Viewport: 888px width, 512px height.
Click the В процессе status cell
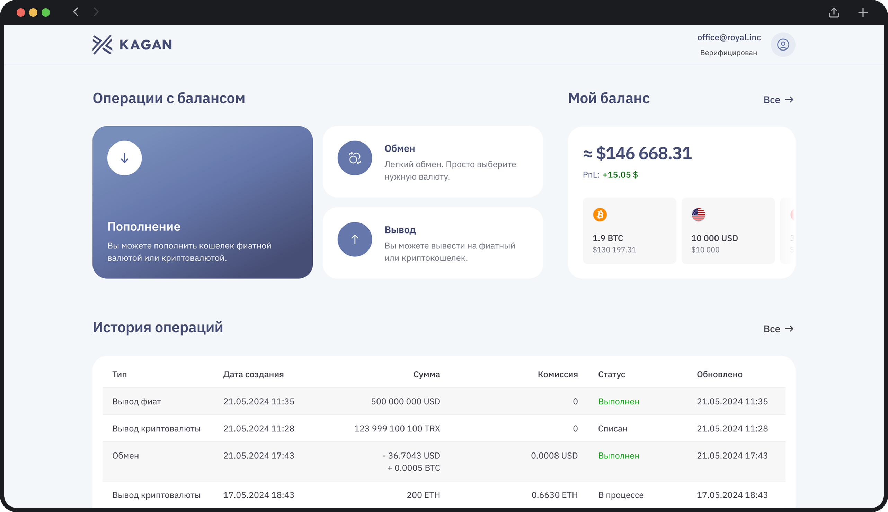[621, 495]
